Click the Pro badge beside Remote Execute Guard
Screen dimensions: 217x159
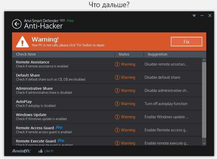coord(61,141)
